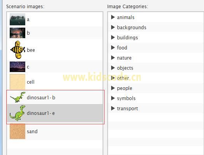The image size is (204, 155).
Task: Expand the transport category triangle
Action: pyautogui.click(x=113, y=108)
